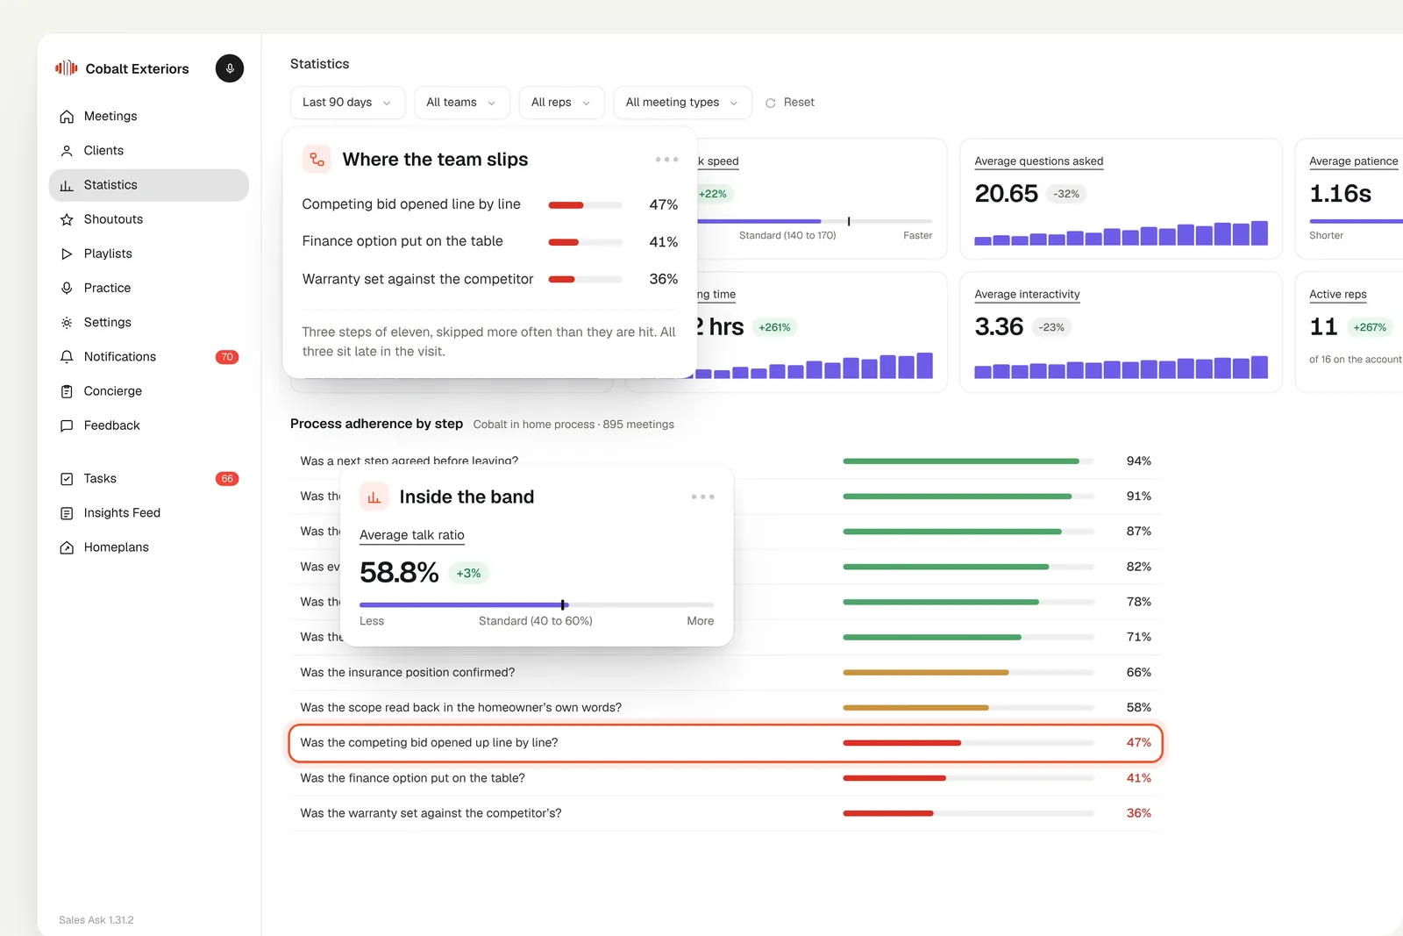Click the Clients person icon
Screen dimensions: 1403x936
point(67,151)
